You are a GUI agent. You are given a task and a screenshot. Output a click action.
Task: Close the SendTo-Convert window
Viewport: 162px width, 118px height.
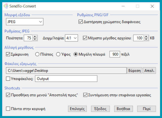[152, 6]
